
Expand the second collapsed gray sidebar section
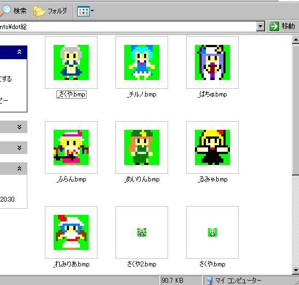click(x=19, y=148)
